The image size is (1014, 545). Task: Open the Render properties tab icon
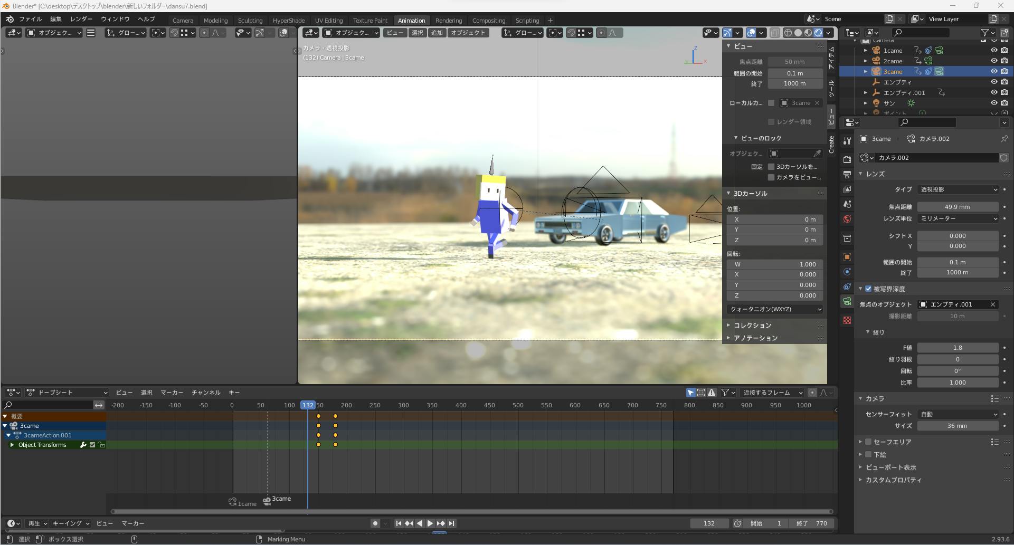tap(847, 159)
